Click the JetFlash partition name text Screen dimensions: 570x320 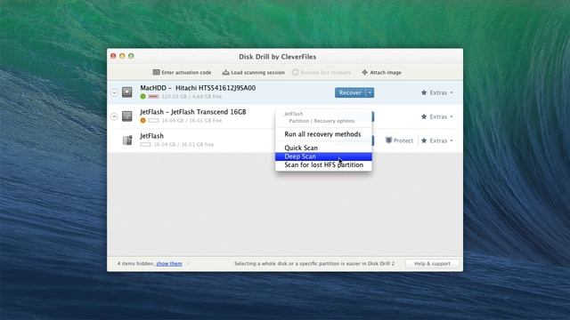[151, 136]
